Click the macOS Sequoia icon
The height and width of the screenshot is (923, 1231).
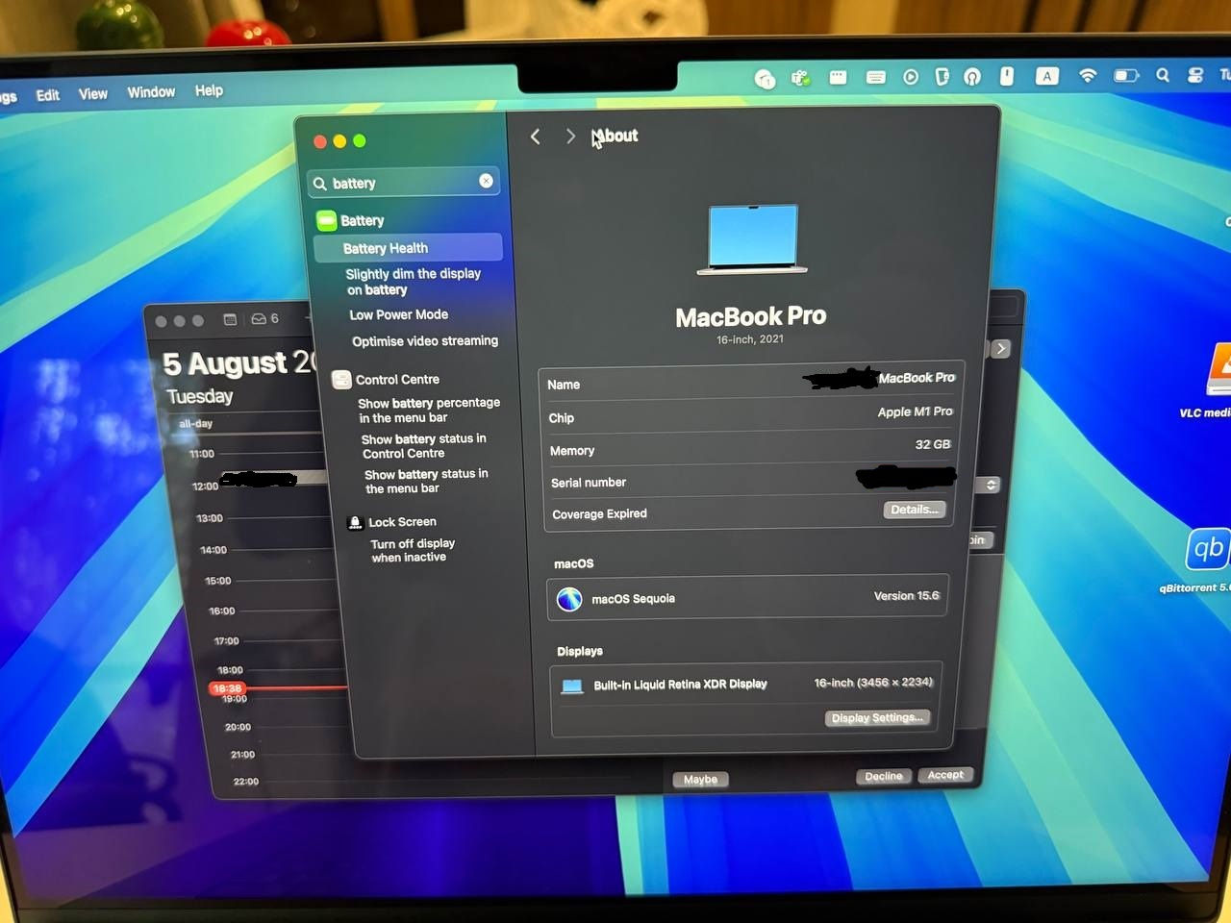pos(569,599)
